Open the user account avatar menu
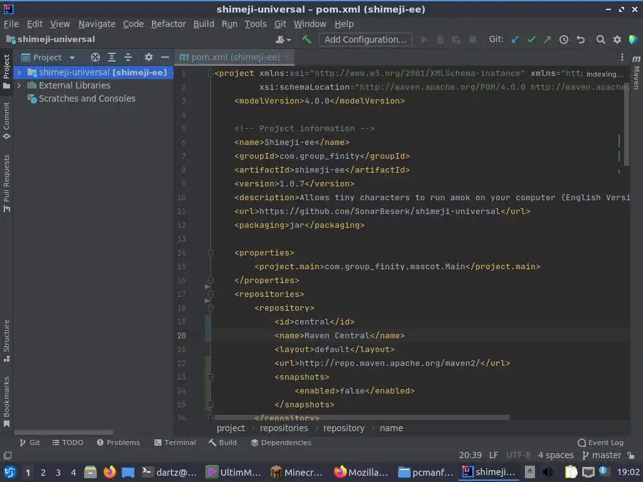This screenshot has height=482, width=643. (x=283, y=40)
